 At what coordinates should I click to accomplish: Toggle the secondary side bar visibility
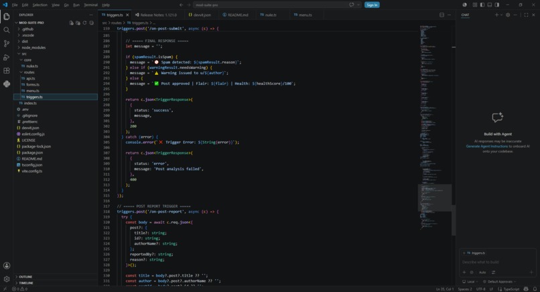pos(497,5)
